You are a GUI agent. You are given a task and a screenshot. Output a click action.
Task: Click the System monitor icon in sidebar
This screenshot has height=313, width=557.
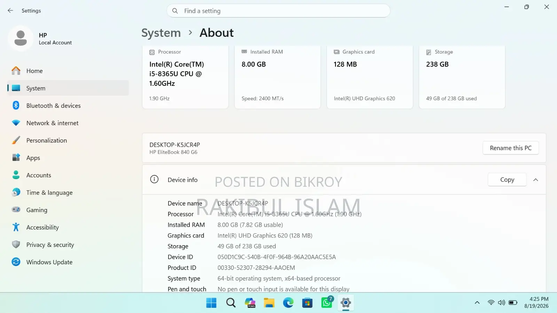point(16,88)
